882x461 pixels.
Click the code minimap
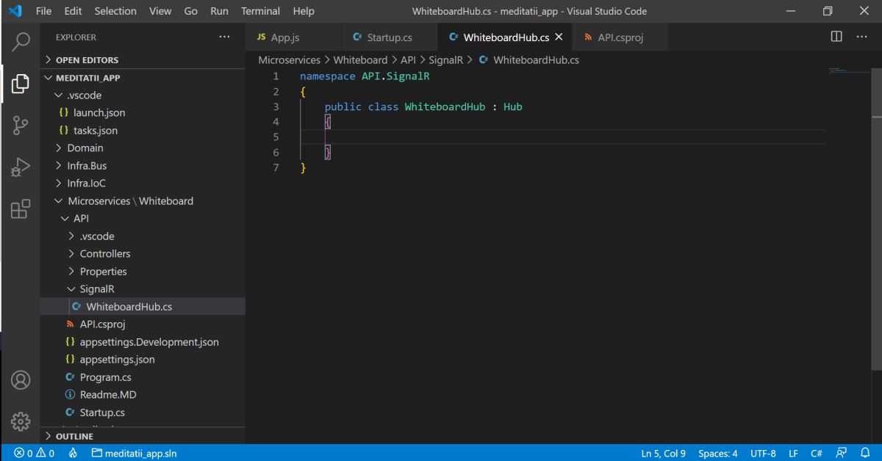pyautogui.click(x=848, y=71)
